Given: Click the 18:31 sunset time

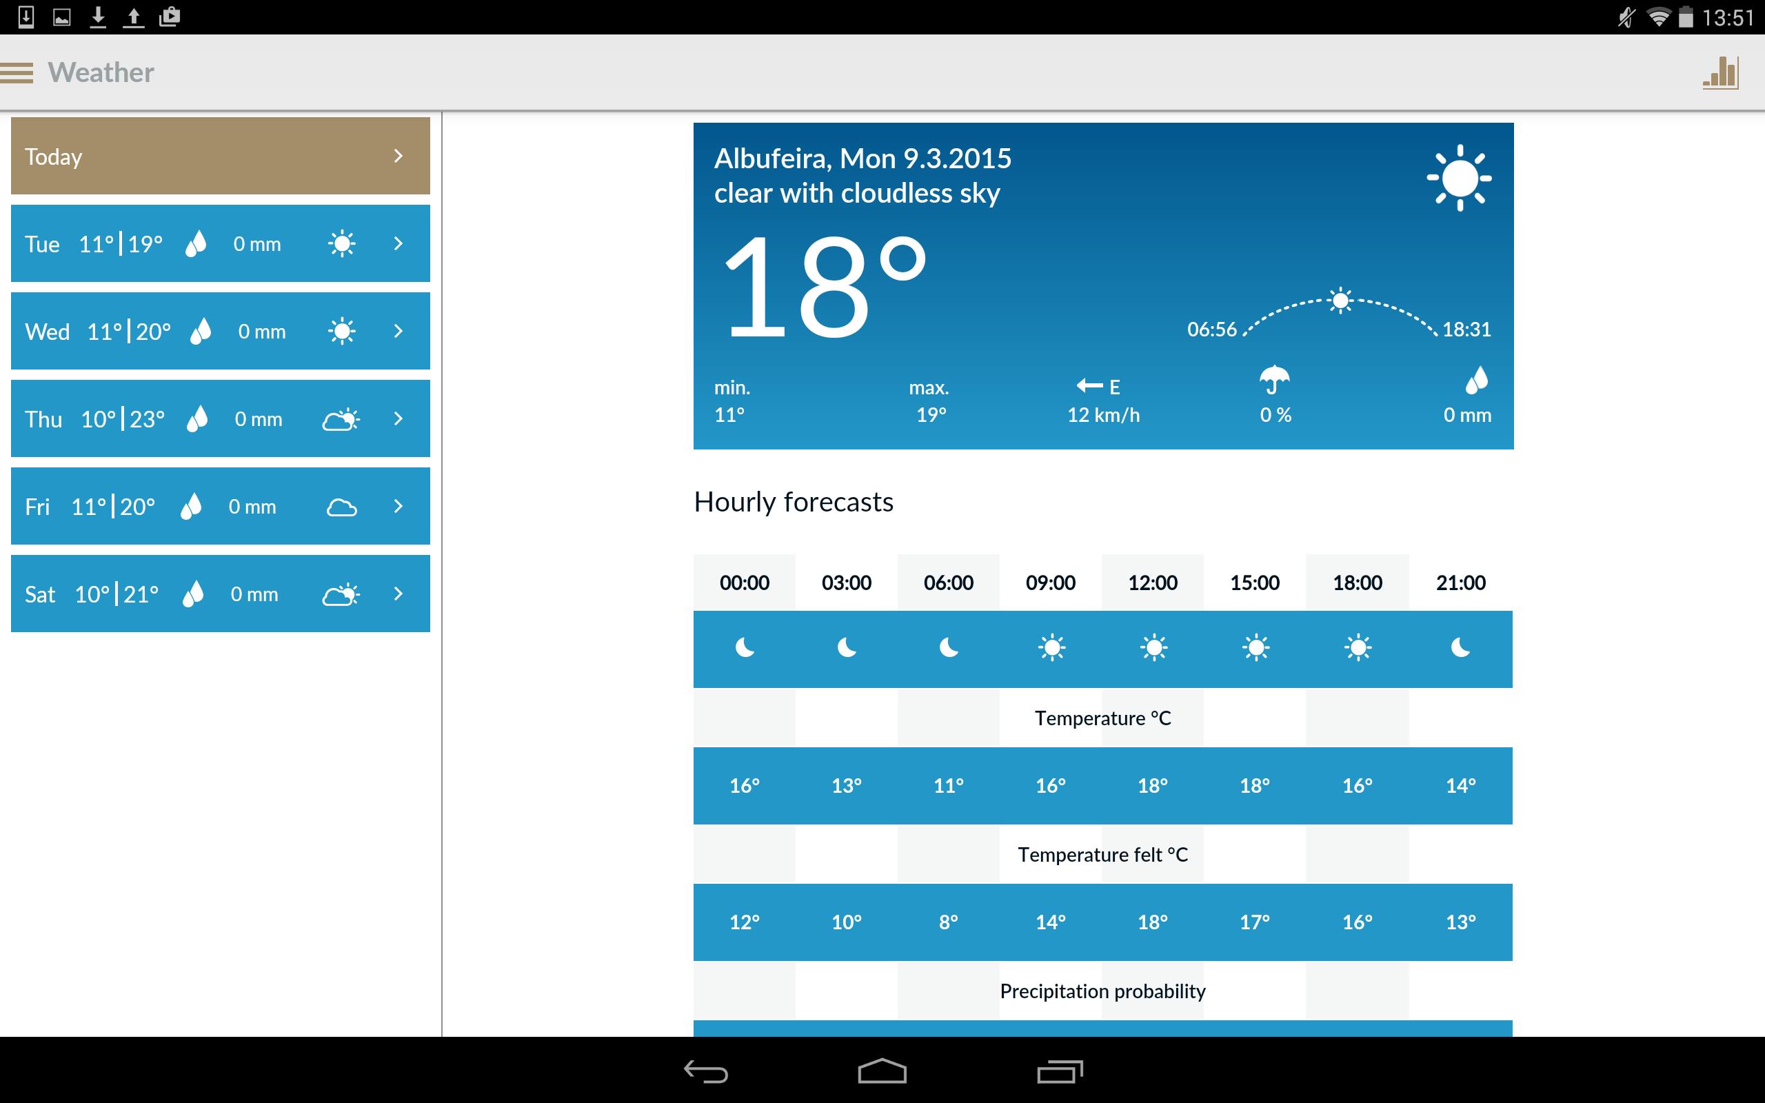Looking at the screenshot, I should point(1466,330).
